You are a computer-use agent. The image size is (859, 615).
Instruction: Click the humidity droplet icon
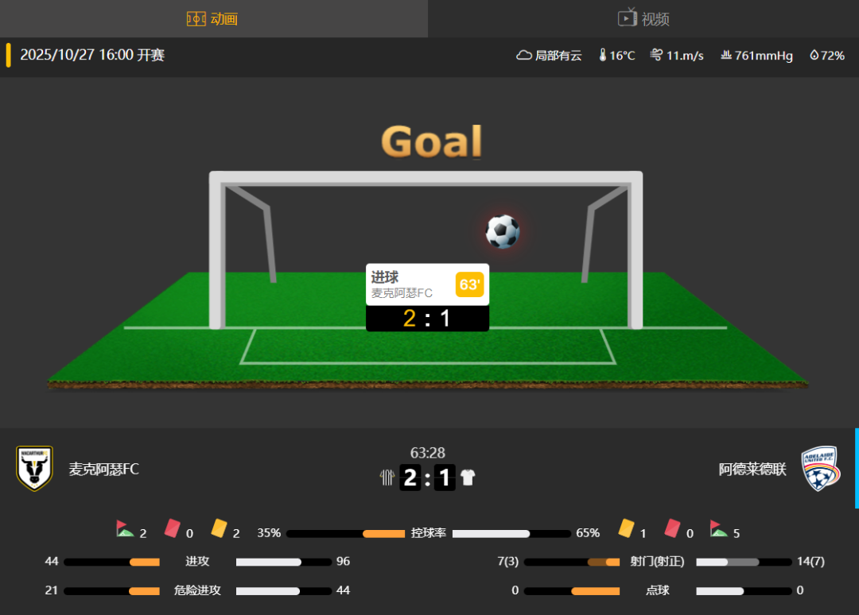tap(814, 55)
